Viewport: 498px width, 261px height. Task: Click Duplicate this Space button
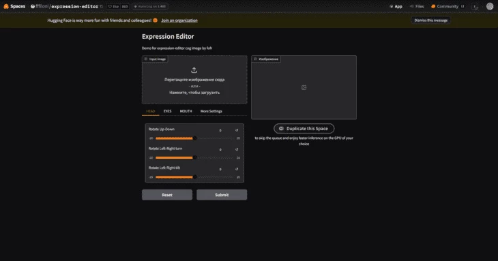[304, 128]
